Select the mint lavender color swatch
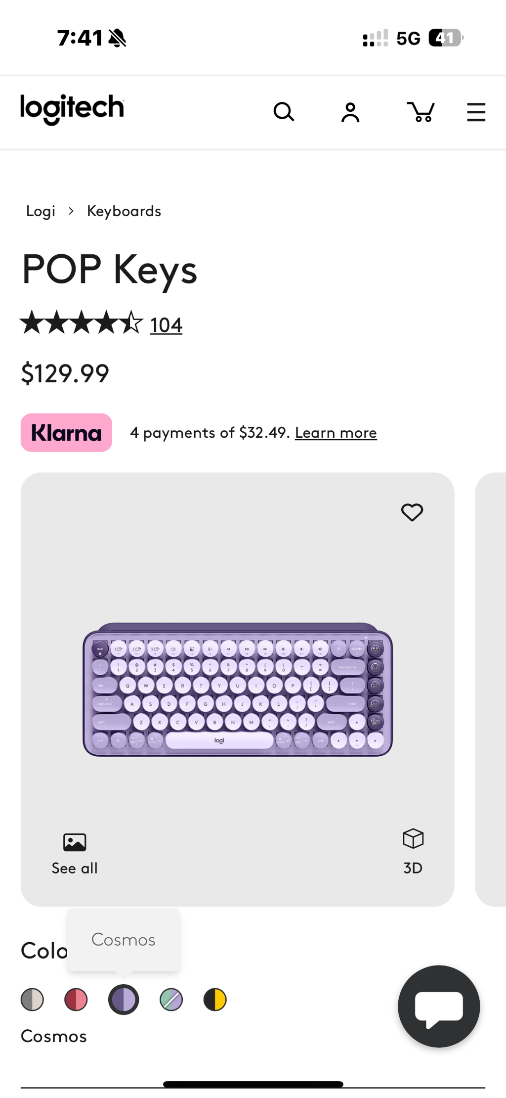The image size is (506, 1098). (171, 1000)
